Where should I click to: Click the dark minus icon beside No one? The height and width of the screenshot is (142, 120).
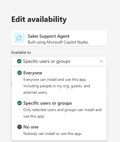pyautogui.click(x=20, y=127)
